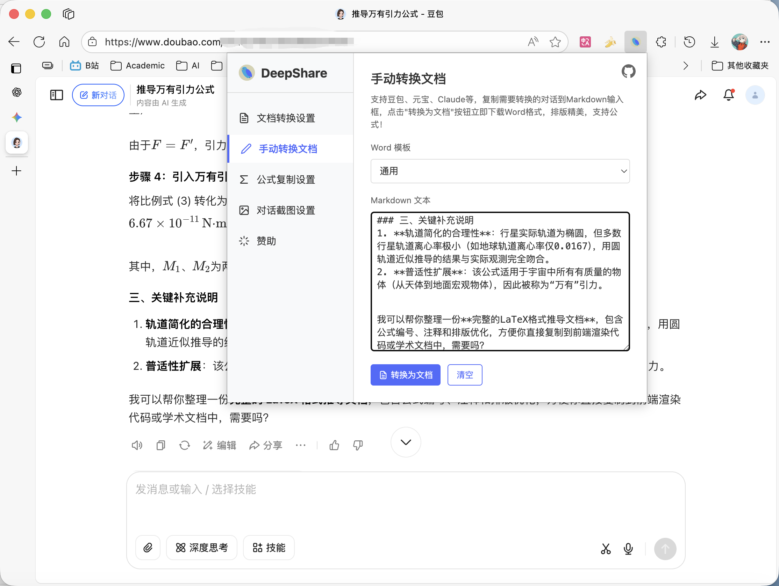Click the 转换为文档 button
This screenshot has height=586, width=779.
(x=405, y=375)
